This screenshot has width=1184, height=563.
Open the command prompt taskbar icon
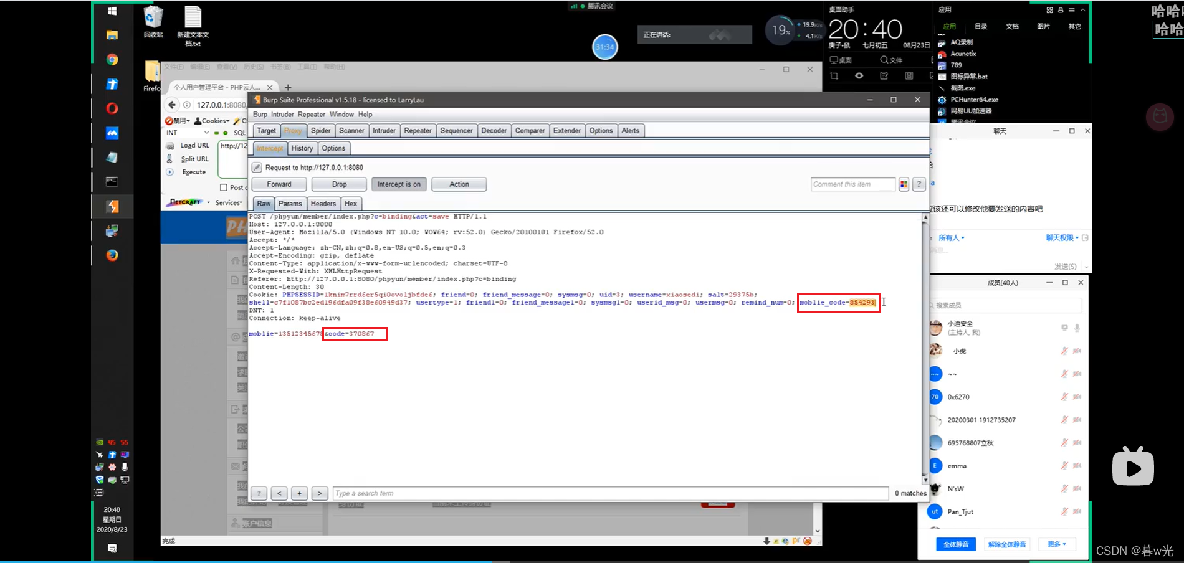[x=112, y=182]
